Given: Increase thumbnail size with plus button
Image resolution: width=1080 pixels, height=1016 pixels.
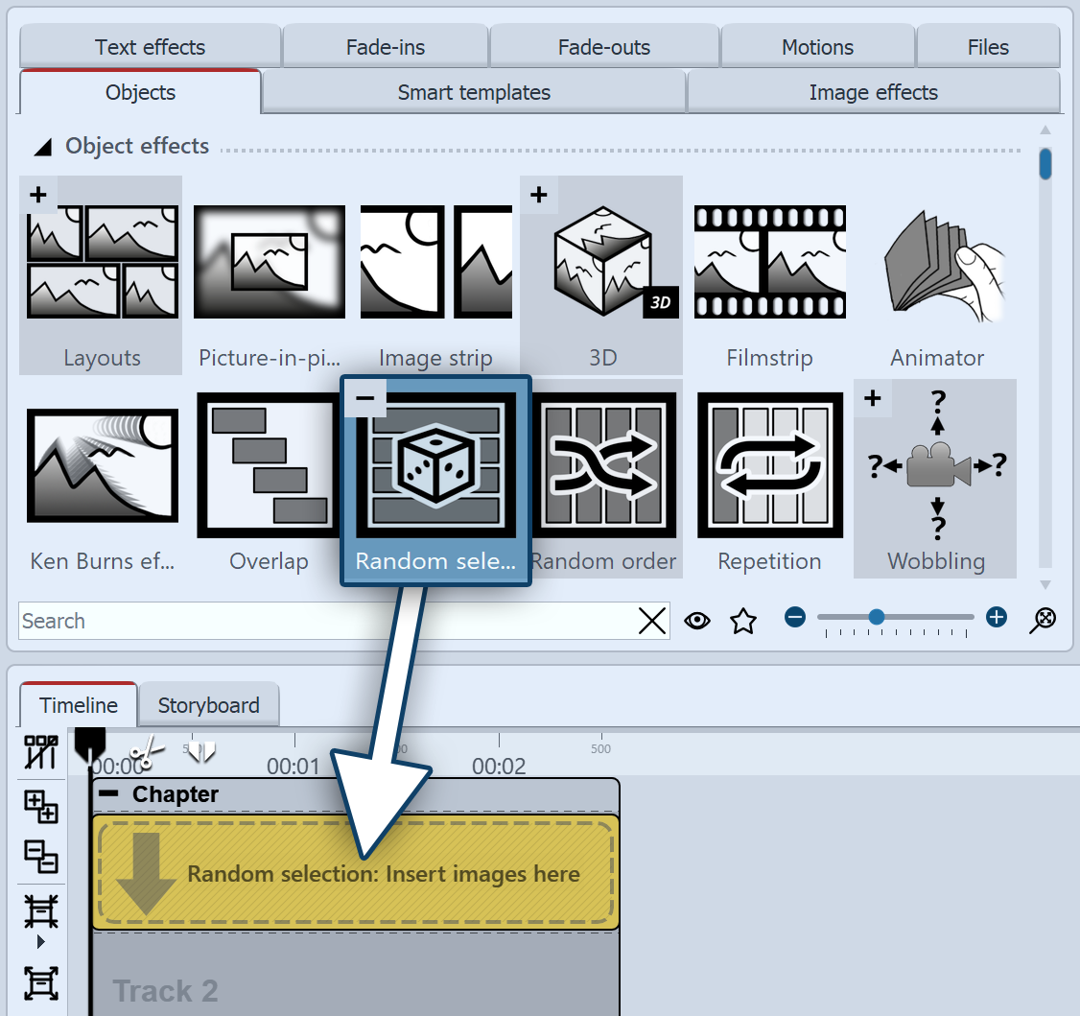Looking at the screenshot, I should pos(997,617).
